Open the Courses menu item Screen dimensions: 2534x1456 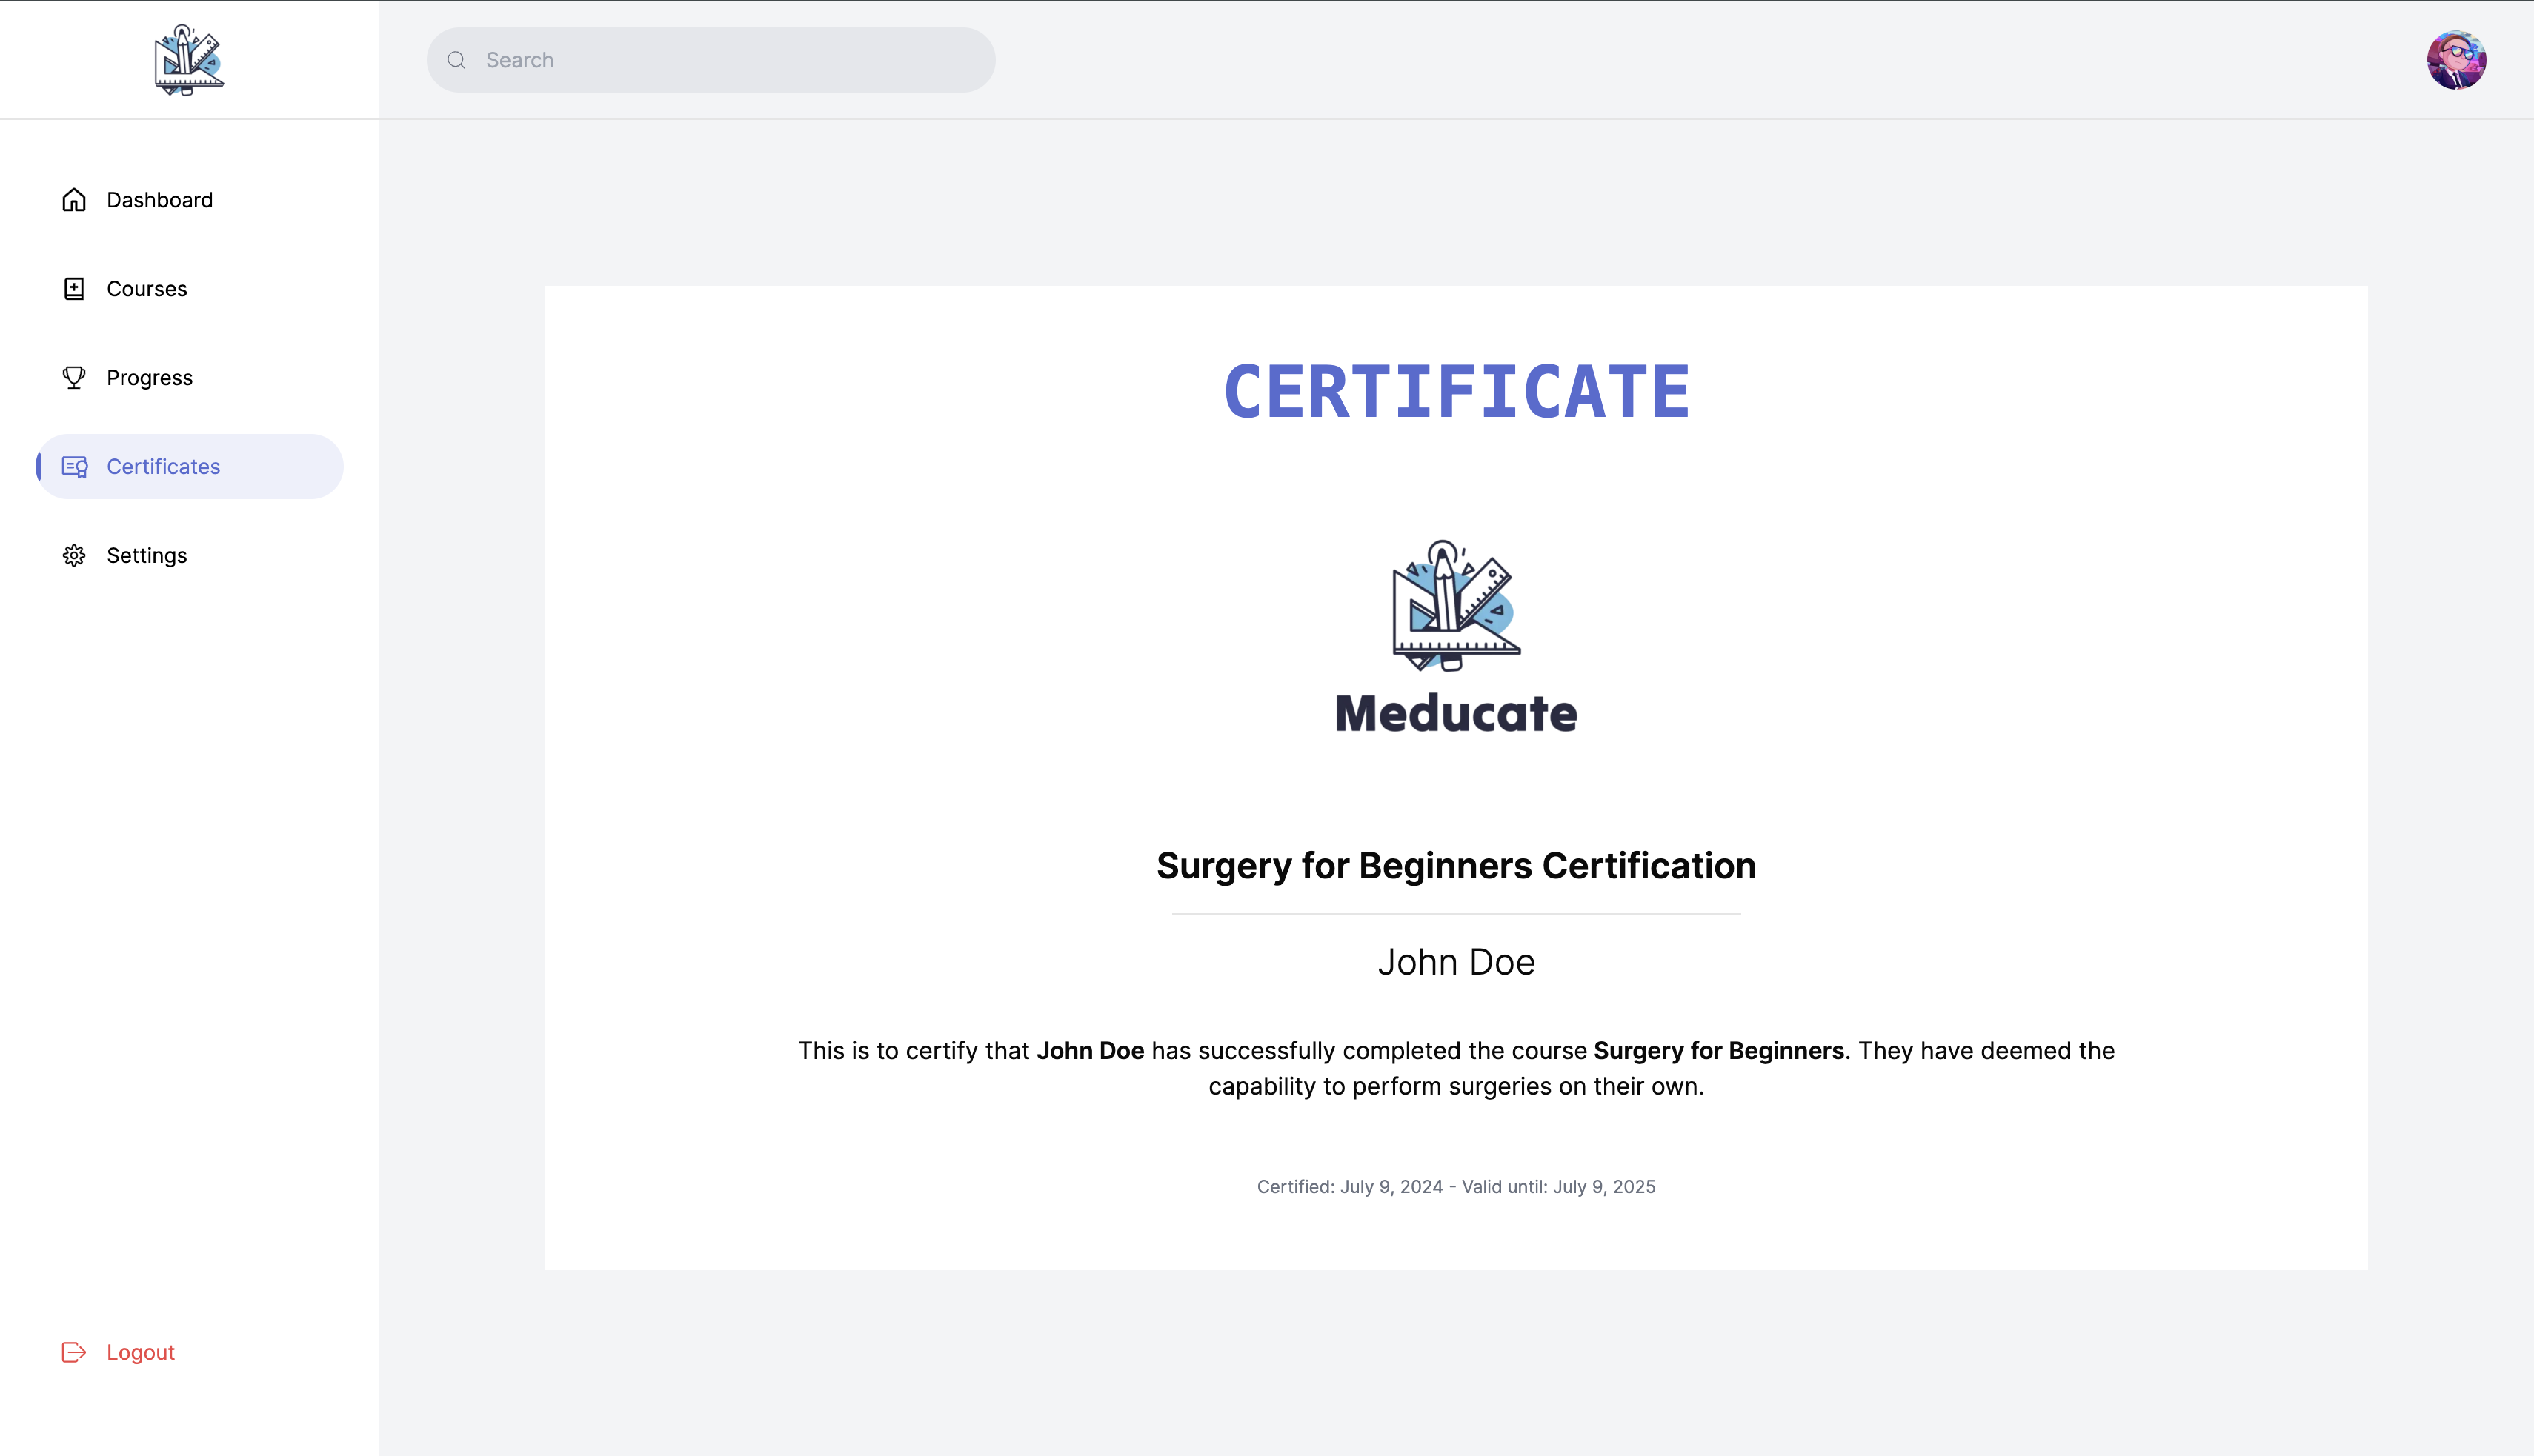click(147, 289)
